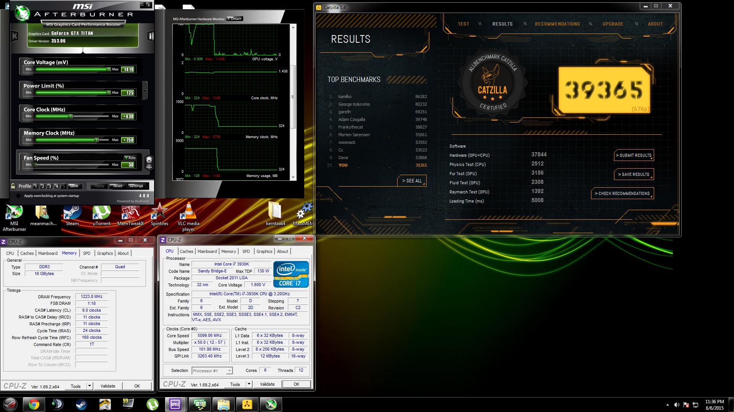Open About tab in Catzilla
Screen dimensions: 734x412
(x=655, y=24)
